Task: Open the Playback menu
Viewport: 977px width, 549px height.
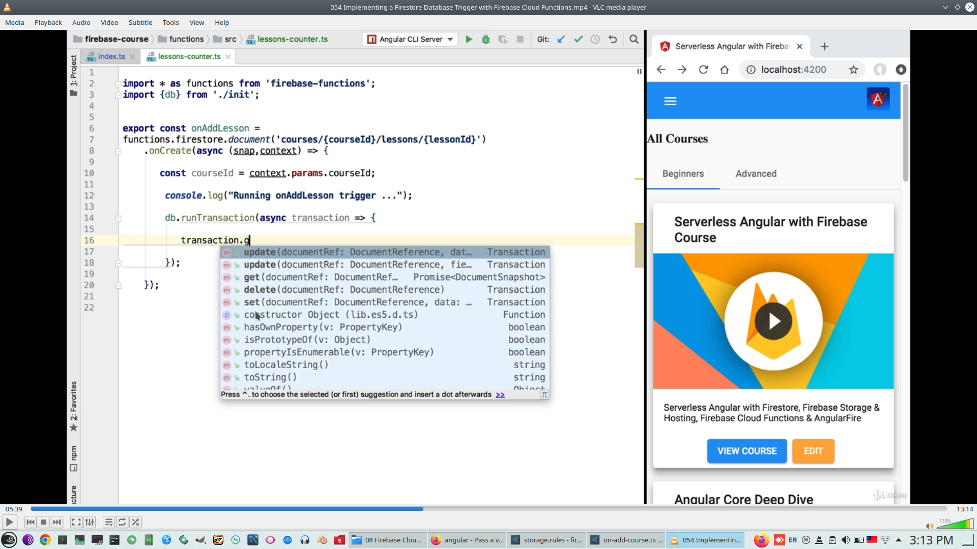Action: (48, 22)
